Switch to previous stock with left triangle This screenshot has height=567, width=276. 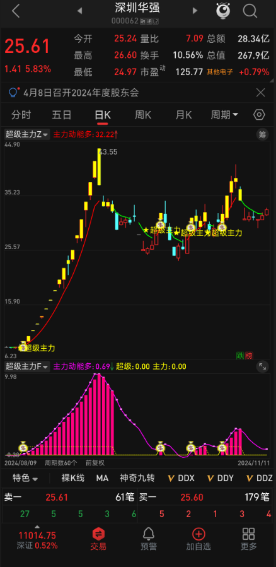[x=80, y=11]
